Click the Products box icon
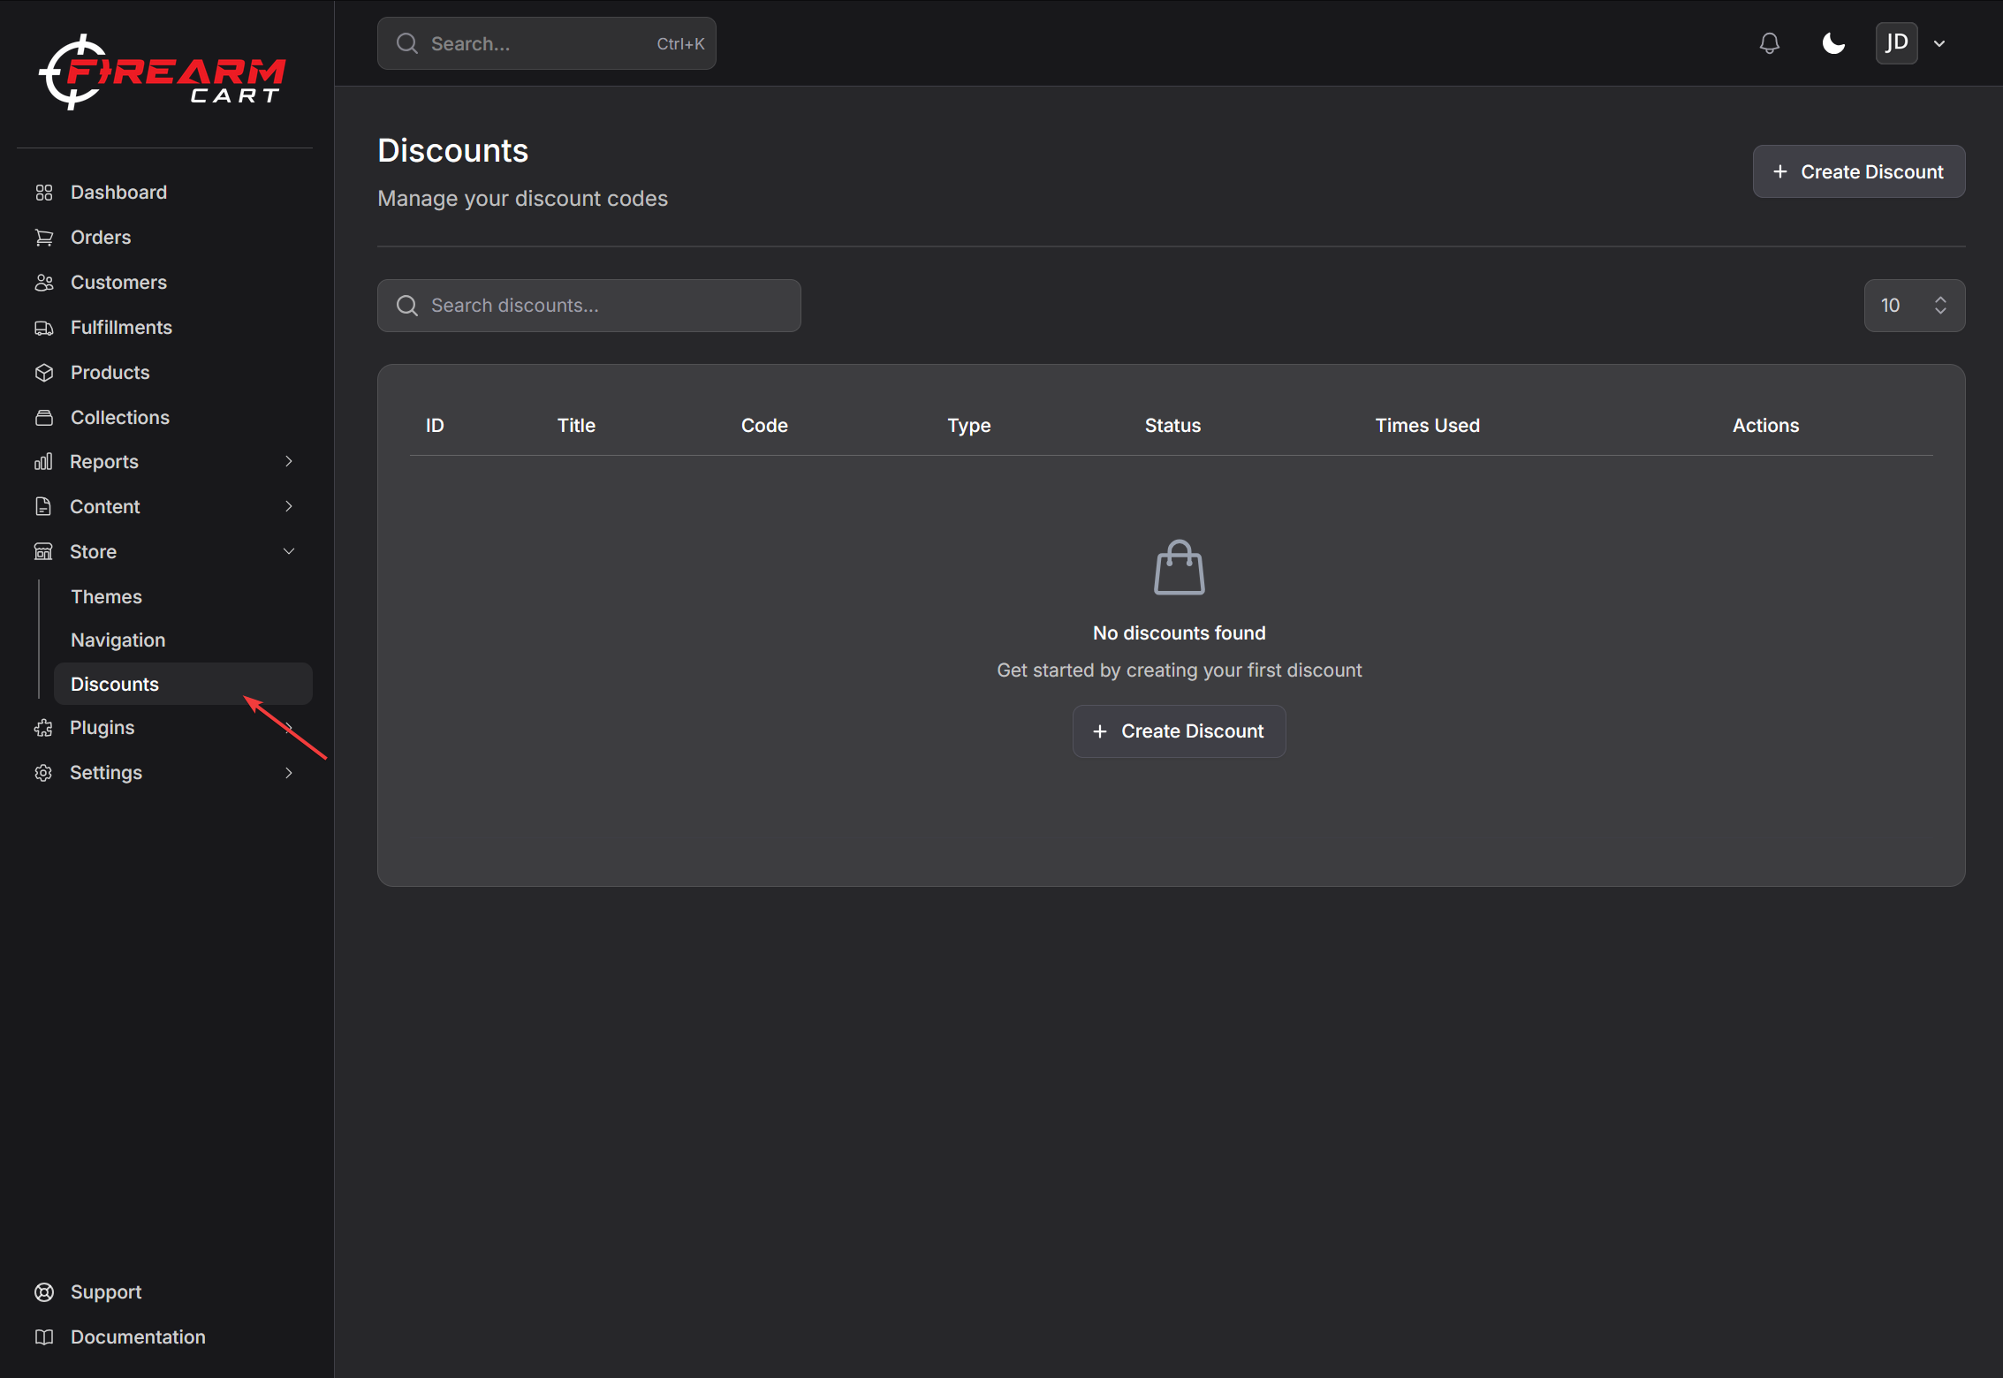The width and height of the screenshot is (2003, 1378). (x=44, y=373)
